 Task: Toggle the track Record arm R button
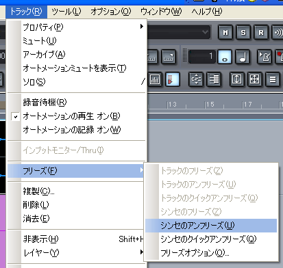tap(261, 33)
